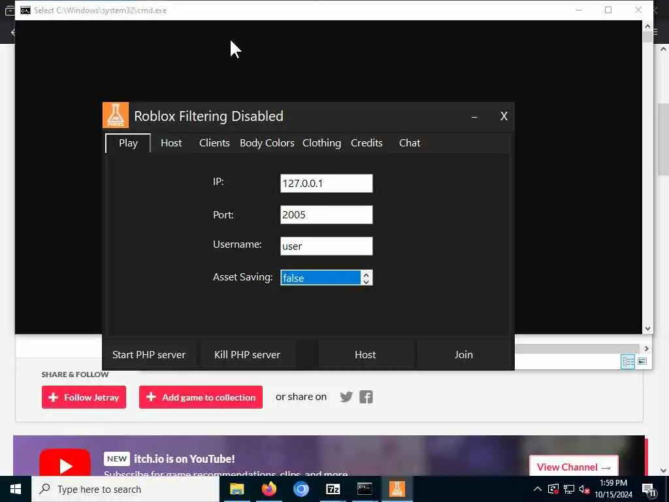This screenshot has width=669, height=502.
Task: Click the muted volume icon in tray
Action: 585,489
